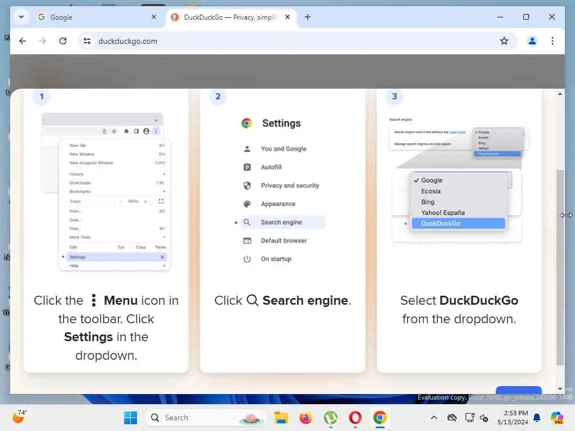Click the scrollbar up arrow

[x=560, y=94]
